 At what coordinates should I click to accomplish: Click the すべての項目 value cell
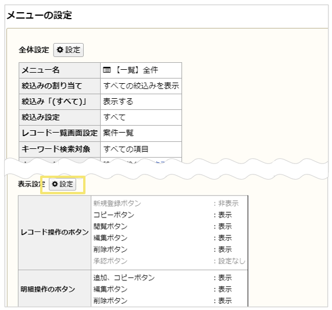(141, 149)
